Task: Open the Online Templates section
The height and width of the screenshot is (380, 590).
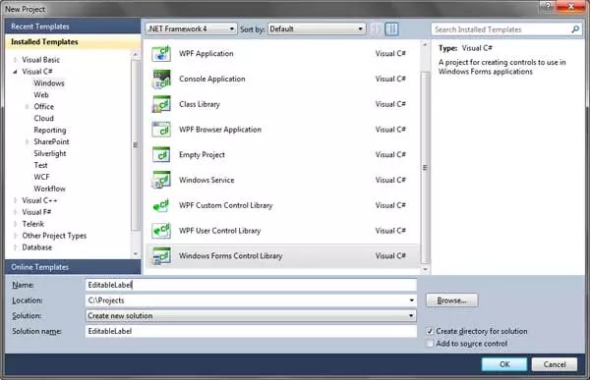Action: pyautogui.click(x=73, y=267)
